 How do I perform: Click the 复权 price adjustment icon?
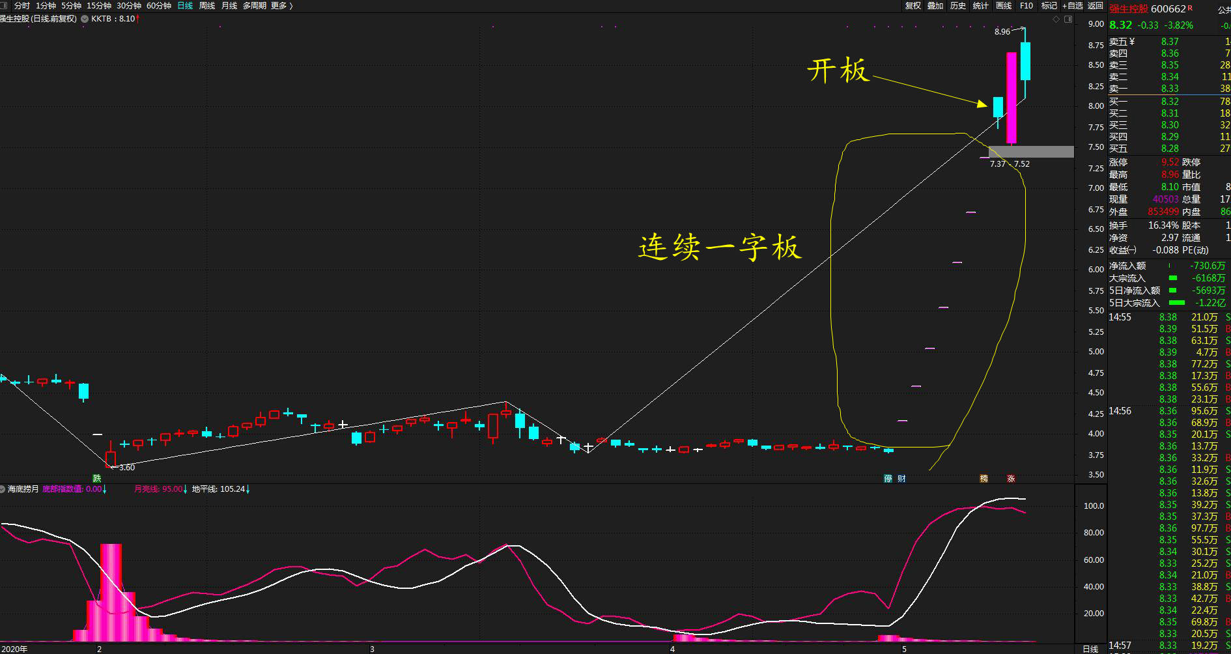[x=912, y=5]
